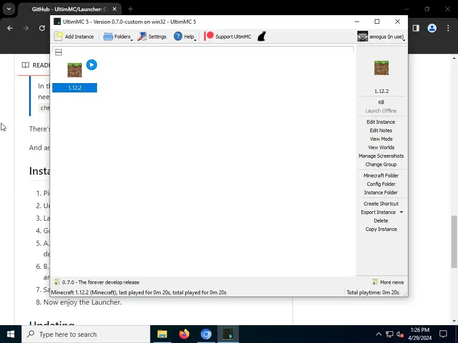
Task: Click Support UltimMC Patreon button
Action: pos(228,37)
